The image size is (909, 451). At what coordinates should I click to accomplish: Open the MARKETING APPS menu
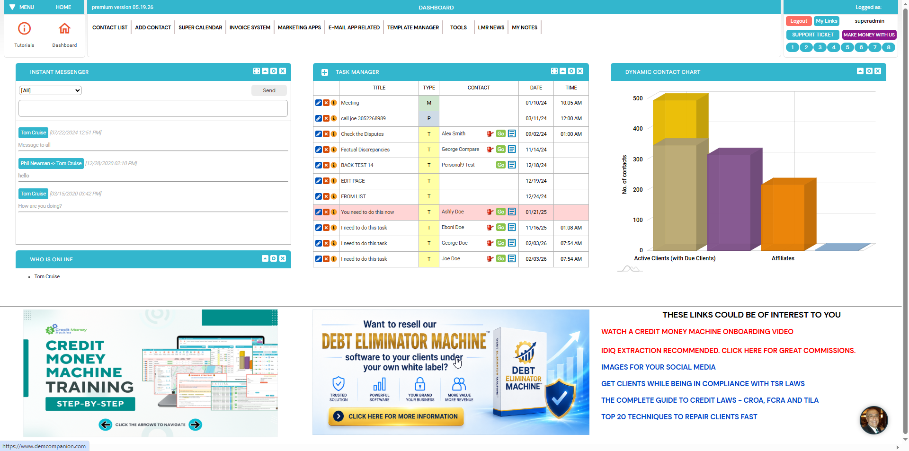299,27
